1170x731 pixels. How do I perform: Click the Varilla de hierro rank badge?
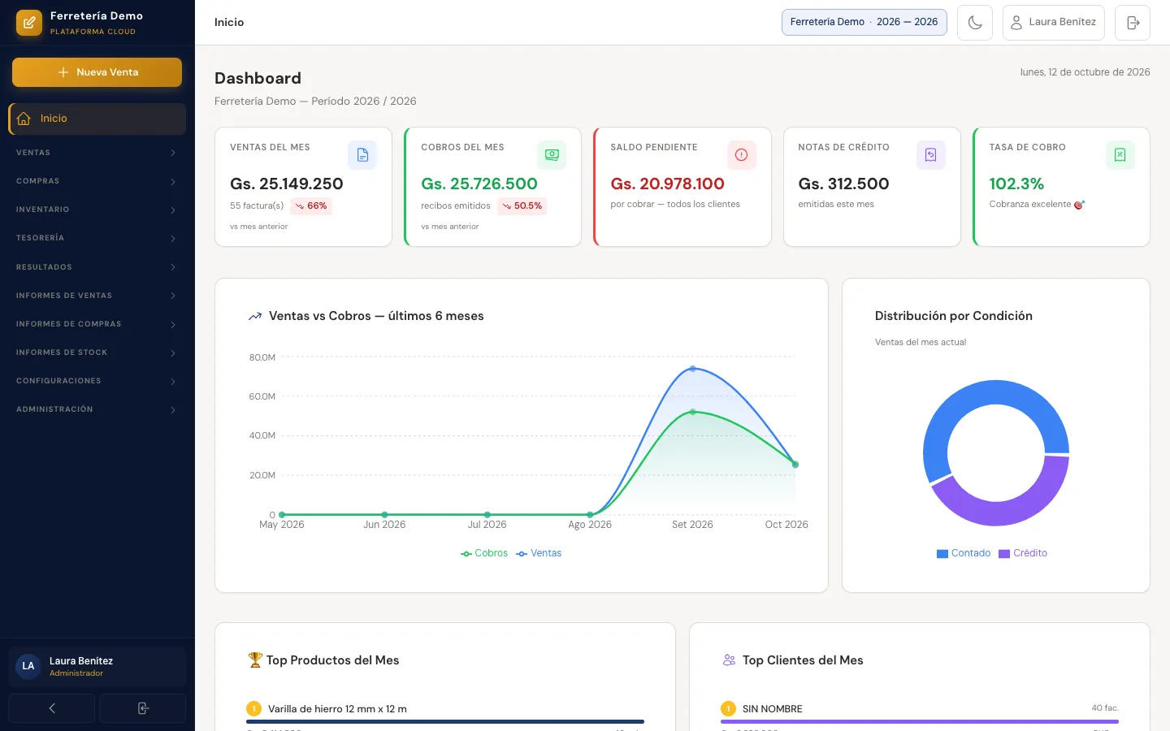click(253, 709)
